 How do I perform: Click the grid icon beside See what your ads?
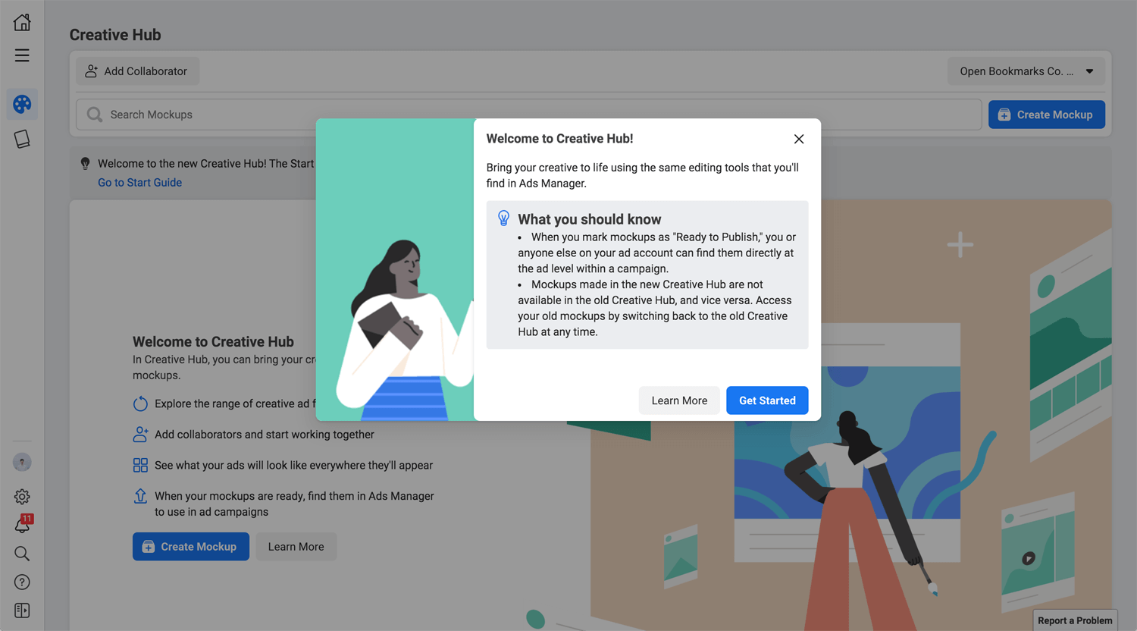pyautogui.click(x=140, y=465)
